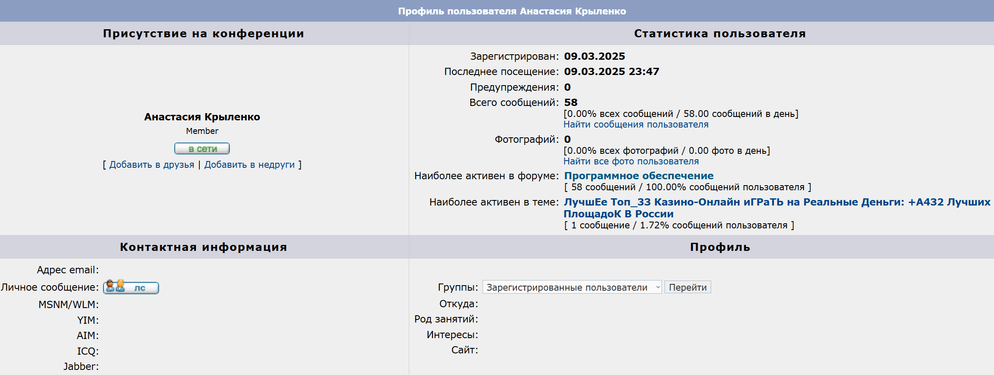Open the "Программное обеспечение" forum link
Image resolution: width=994 pixels, height=375 pixels.
[639, 176]
